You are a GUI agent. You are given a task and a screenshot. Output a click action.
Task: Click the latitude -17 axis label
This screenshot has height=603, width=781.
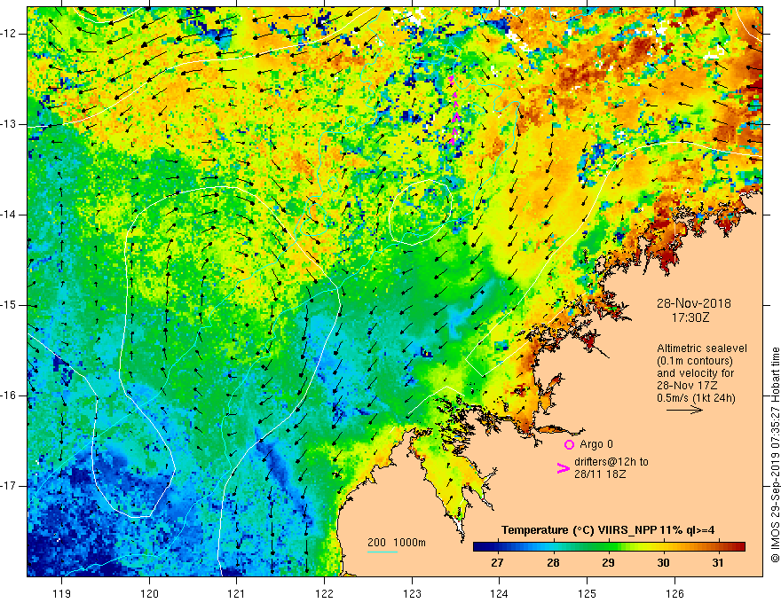pos(9,486)
